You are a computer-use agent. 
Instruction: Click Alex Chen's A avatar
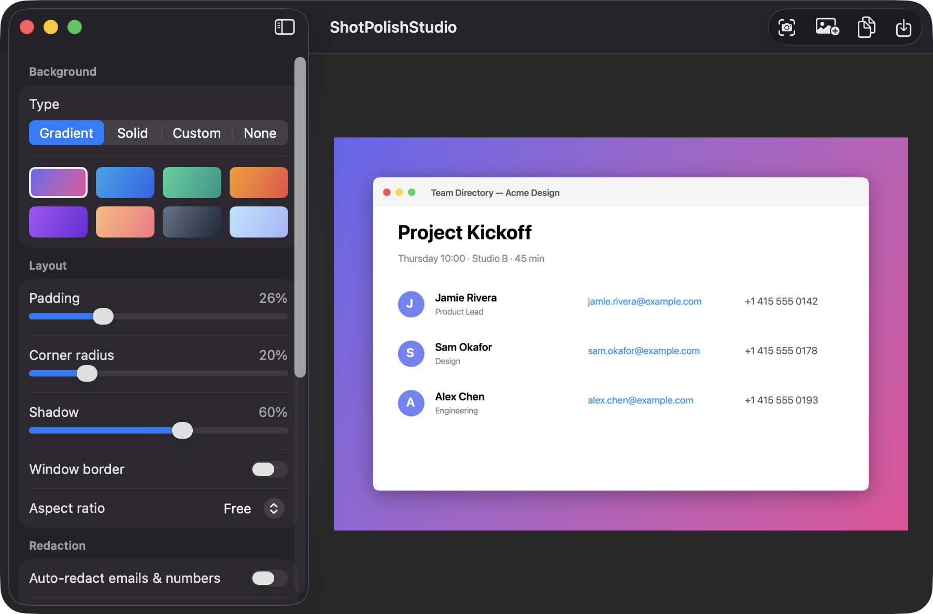[x=411, y=403]
